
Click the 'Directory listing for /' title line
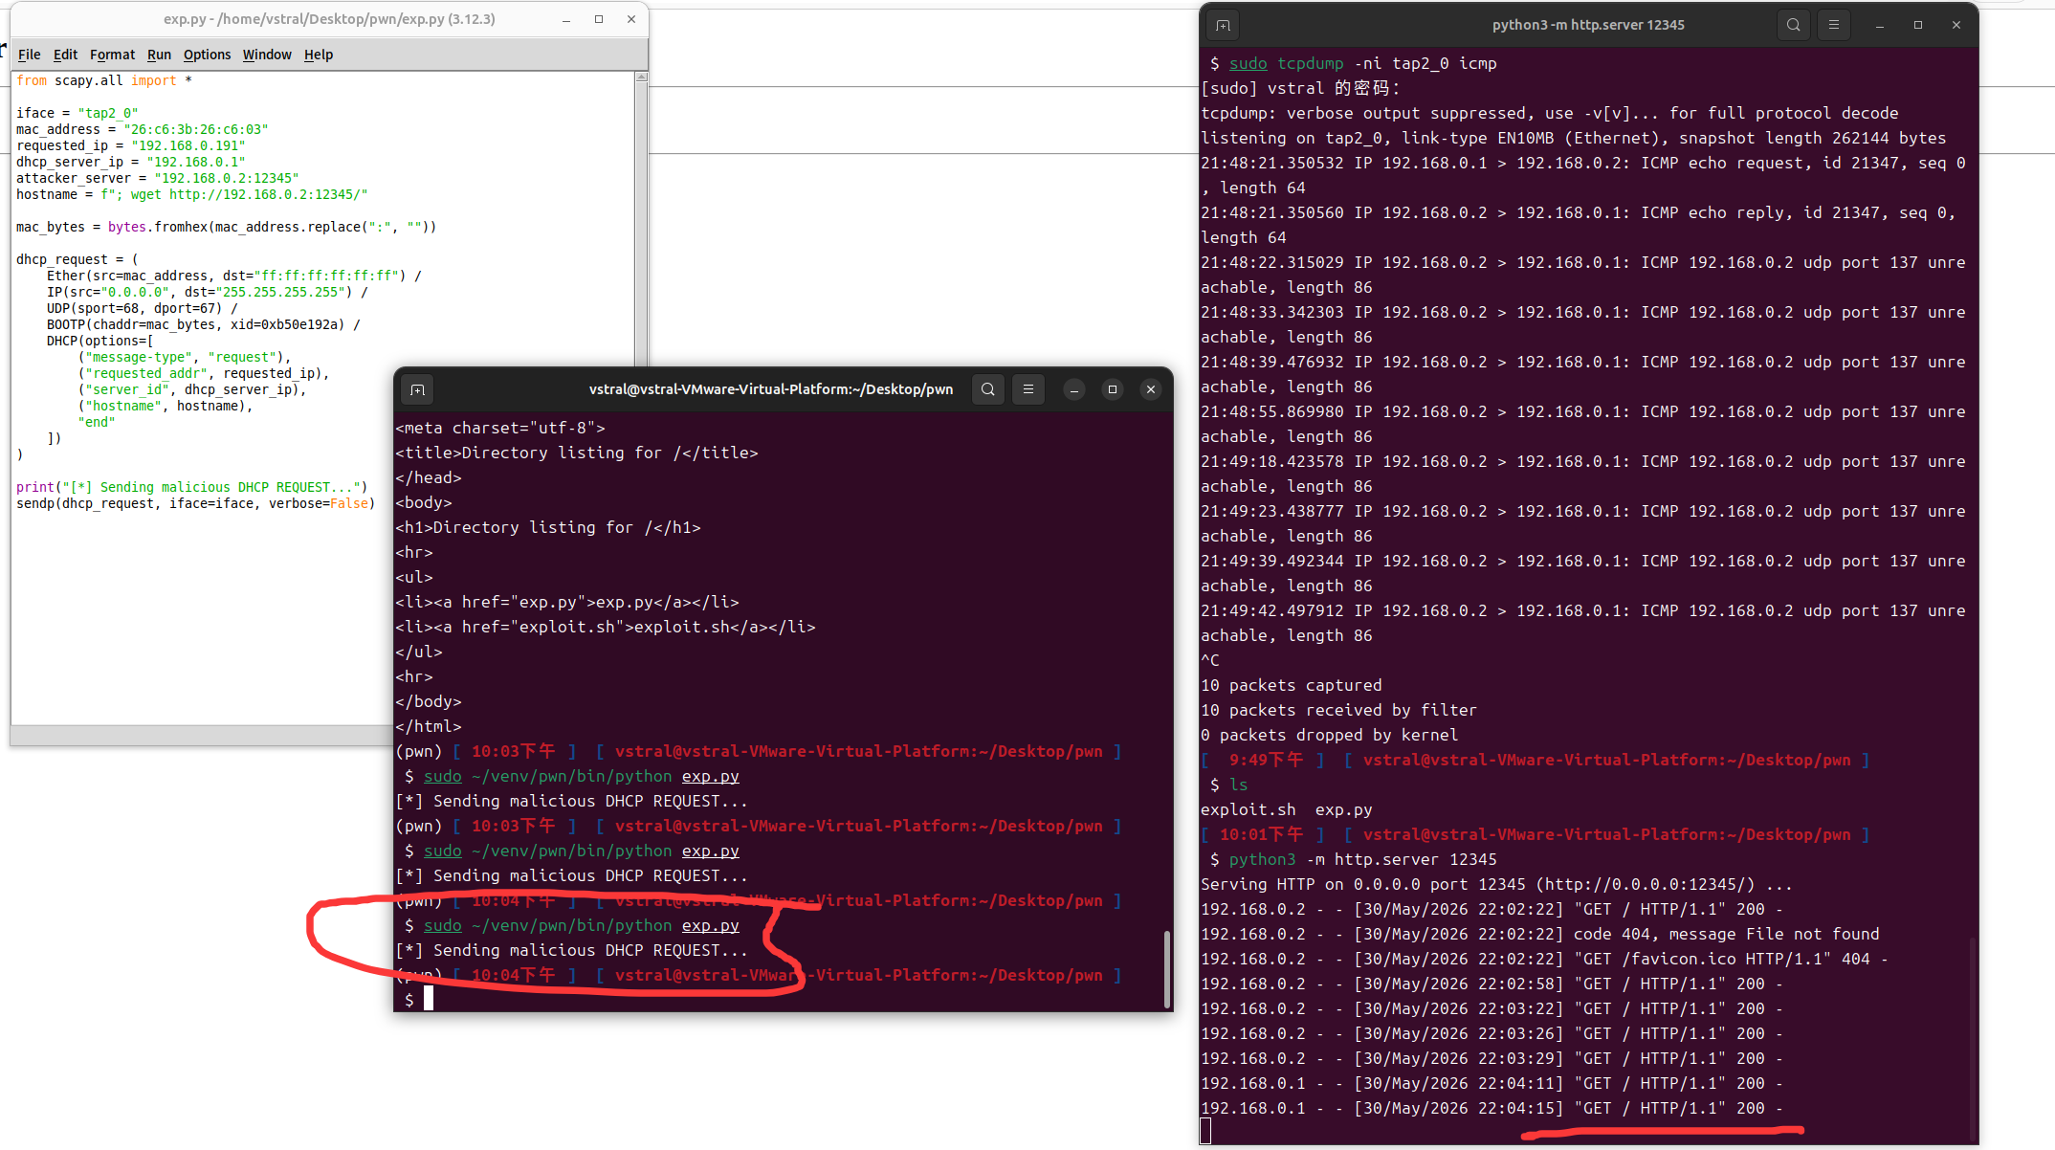576,453
